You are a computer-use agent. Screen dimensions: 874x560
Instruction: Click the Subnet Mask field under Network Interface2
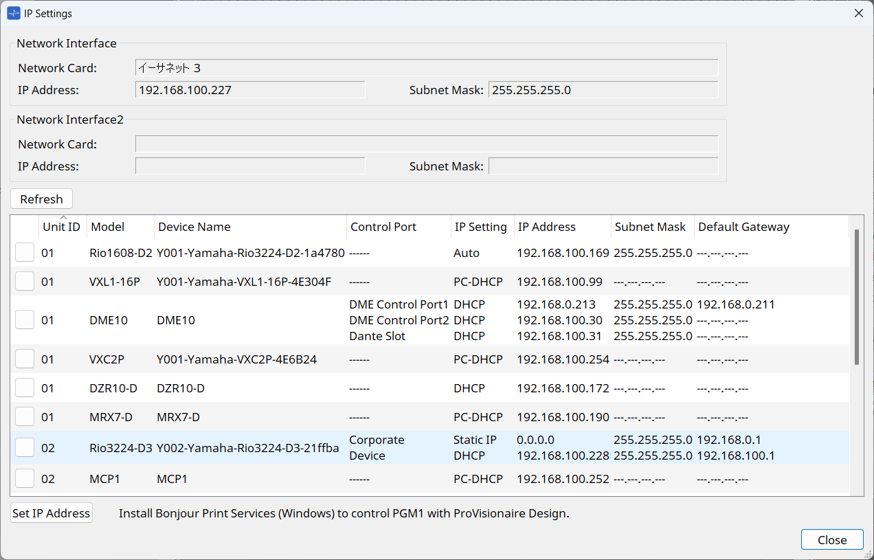[x=603, y=166]
